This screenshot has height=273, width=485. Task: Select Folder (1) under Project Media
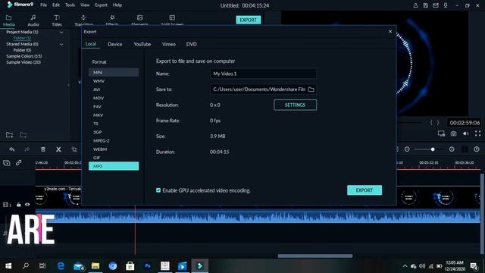(x=22, y=38)
